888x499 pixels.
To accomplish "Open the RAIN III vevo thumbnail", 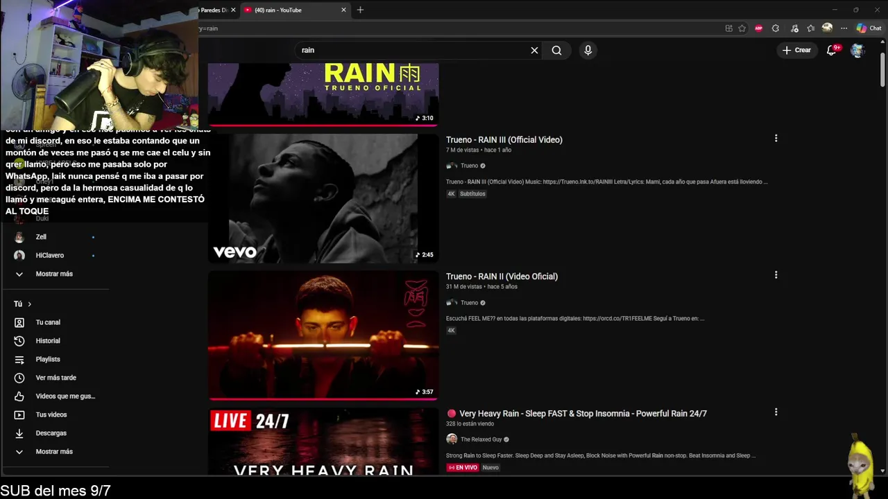I will [323, 198].
